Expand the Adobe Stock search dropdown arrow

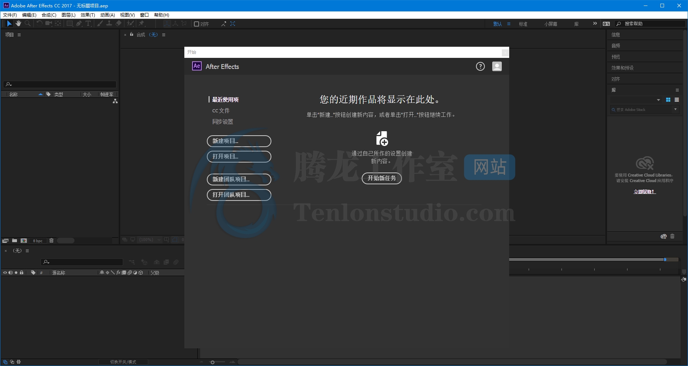675,109
